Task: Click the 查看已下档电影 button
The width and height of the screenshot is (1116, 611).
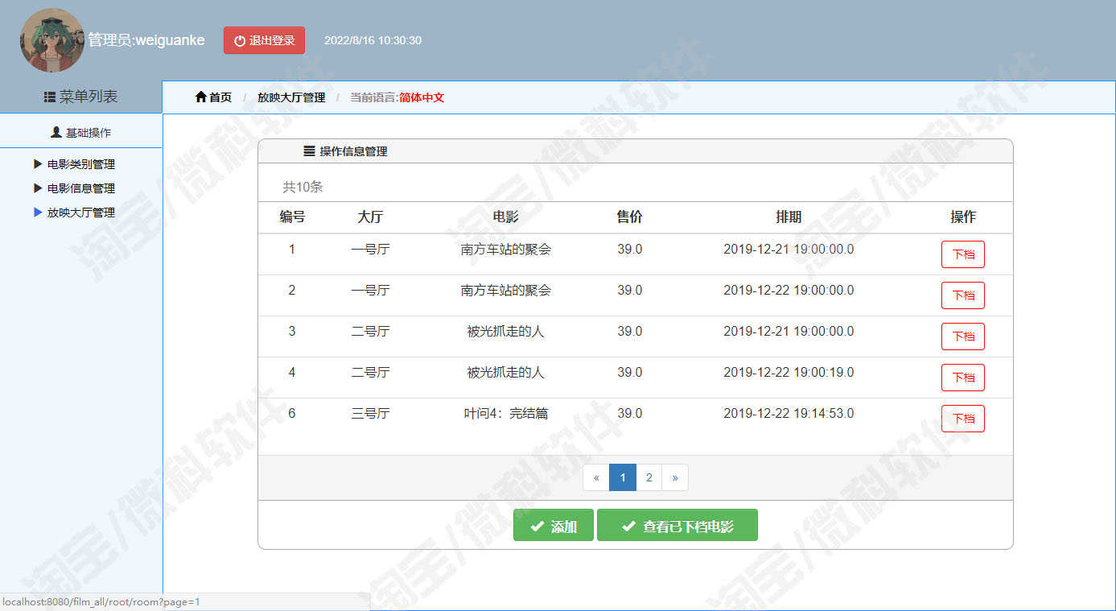Action: pos(677,525)
